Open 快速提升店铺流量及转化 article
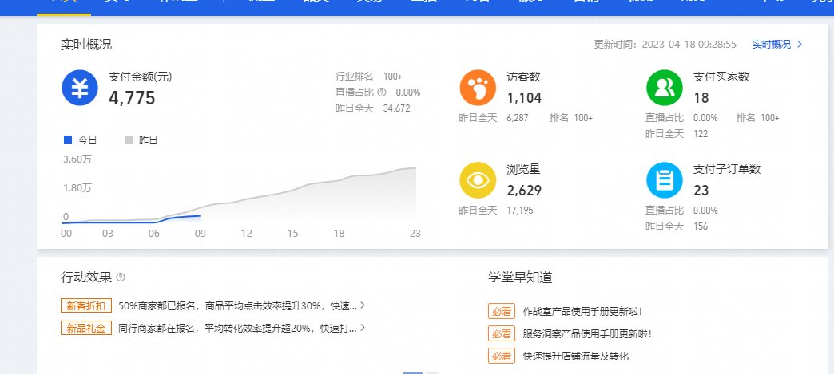Screen dimensions: 834x374 coord(575,356)
